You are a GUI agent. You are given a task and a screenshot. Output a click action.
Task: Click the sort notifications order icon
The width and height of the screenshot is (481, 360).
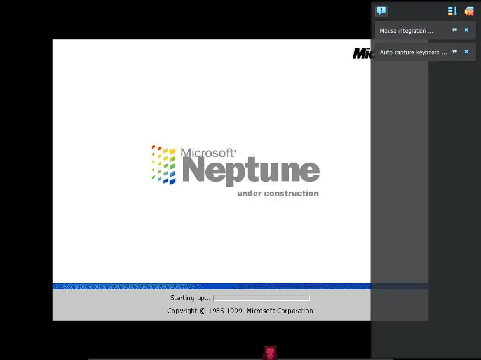tap(452, 11)
